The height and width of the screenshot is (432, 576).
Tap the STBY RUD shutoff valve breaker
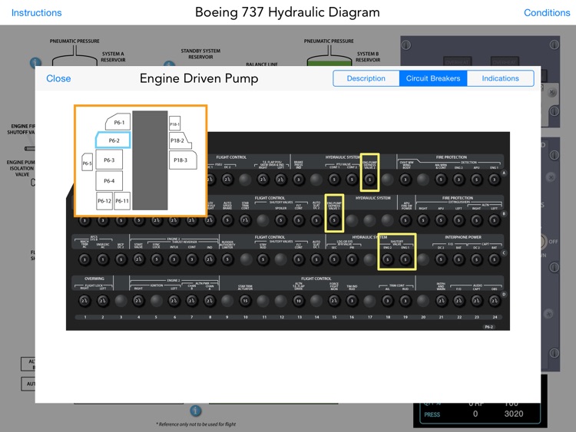pos(263,259)
